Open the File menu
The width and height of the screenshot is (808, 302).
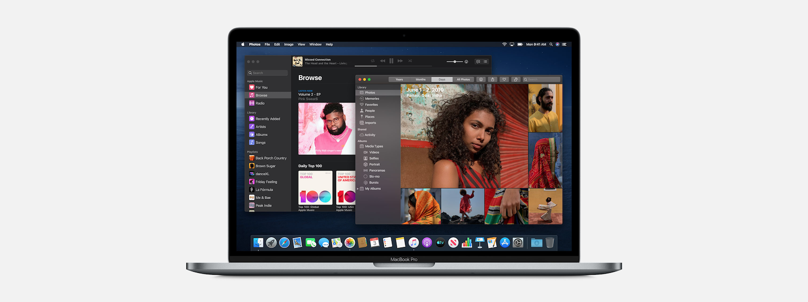coord(267,44)
